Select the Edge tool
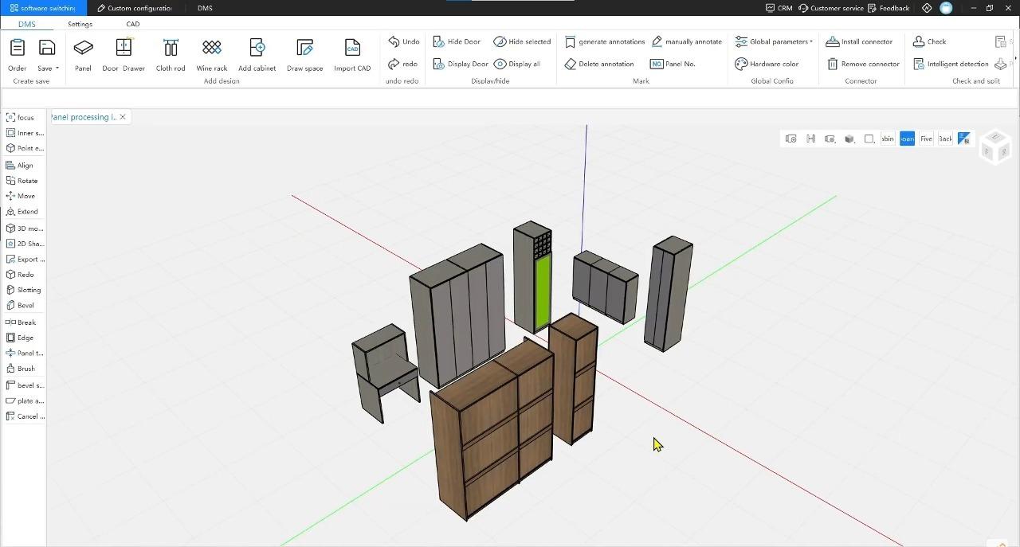 point(19,338)
